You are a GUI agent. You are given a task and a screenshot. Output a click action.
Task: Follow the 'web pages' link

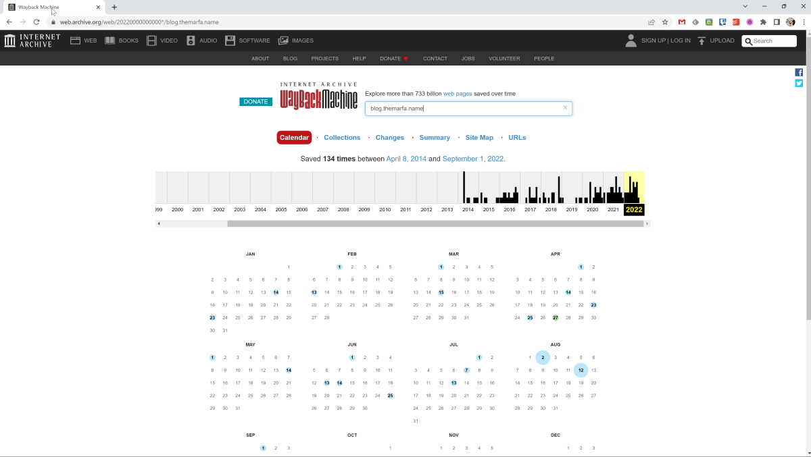tap(458, 94)
